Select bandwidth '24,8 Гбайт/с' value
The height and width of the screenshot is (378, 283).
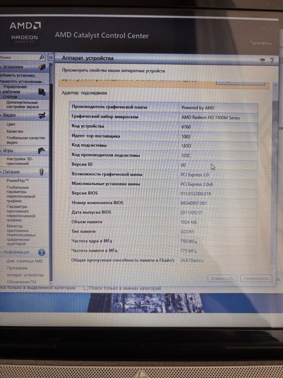(192, 260)
